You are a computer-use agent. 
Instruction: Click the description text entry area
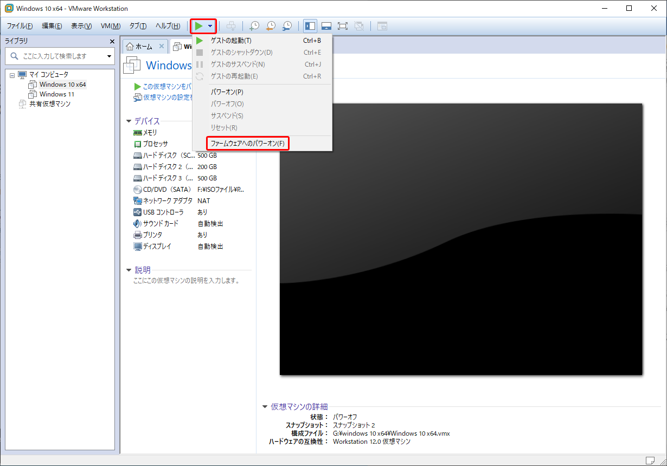(x=187, y=281)
